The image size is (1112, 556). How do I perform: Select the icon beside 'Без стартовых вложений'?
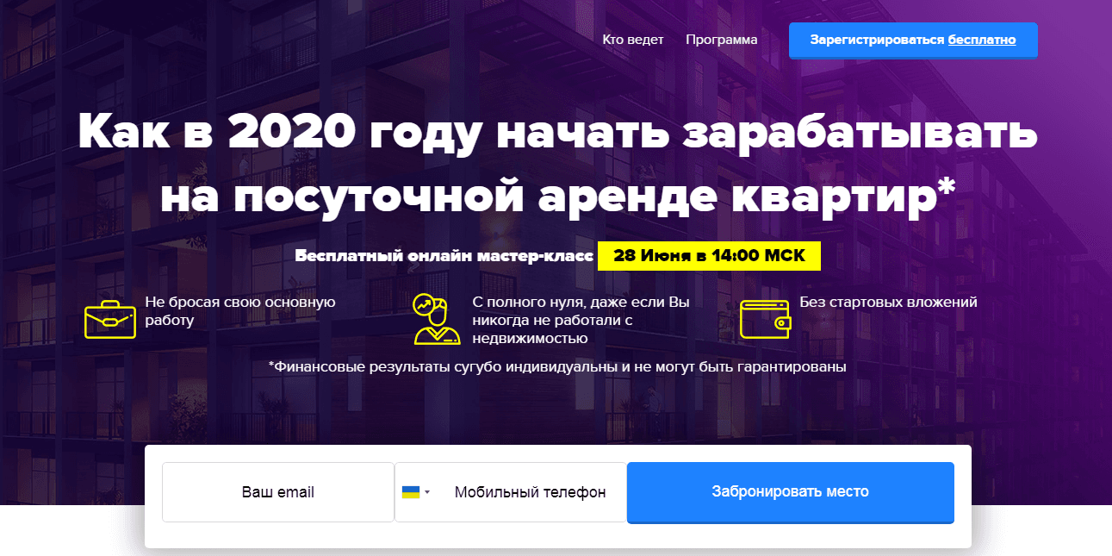click(765, 319)
